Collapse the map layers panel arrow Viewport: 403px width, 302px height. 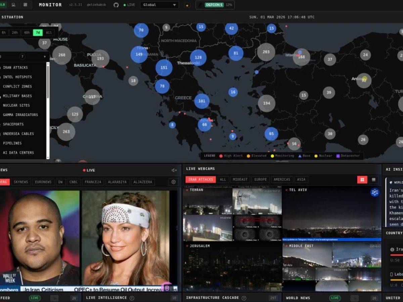(45, 57)
